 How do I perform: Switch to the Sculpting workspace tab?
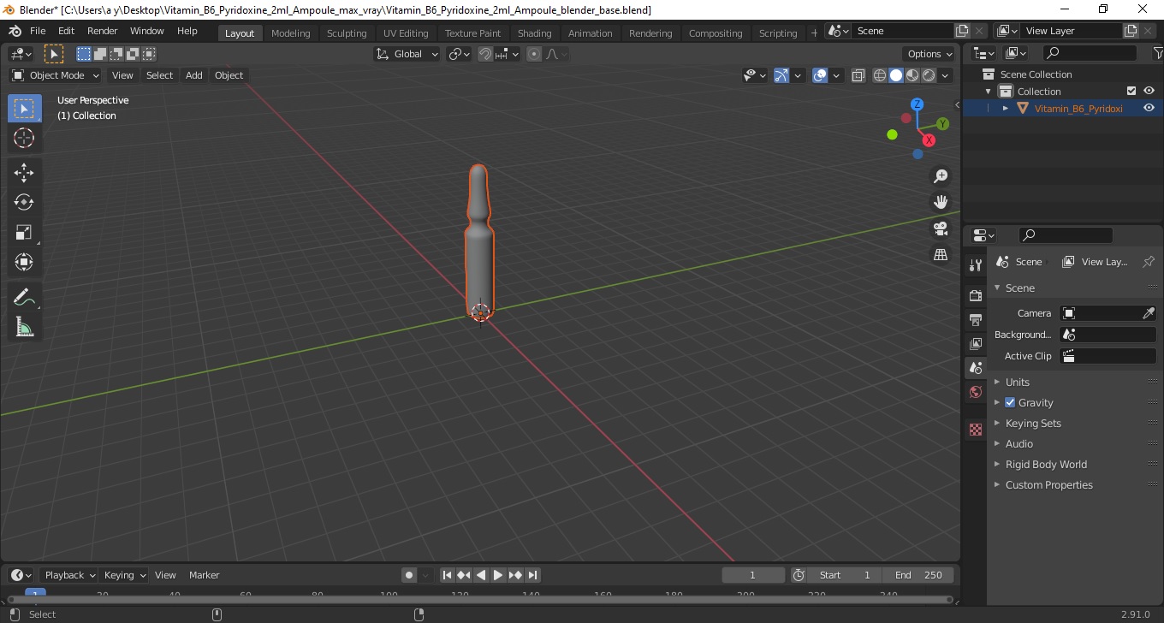347,33
